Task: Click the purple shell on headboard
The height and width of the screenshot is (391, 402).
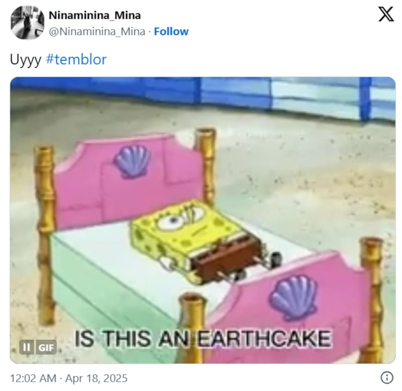Action: point(132,162)
